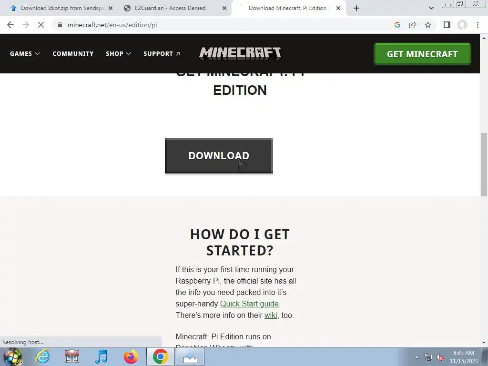
Task: Close the E2Guardian - Access Denied tab
Action: click(x=224, y=8)
